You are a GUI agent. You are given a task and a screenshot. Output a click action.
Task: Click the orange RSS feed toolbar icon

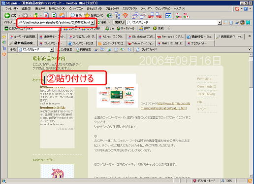126,16
